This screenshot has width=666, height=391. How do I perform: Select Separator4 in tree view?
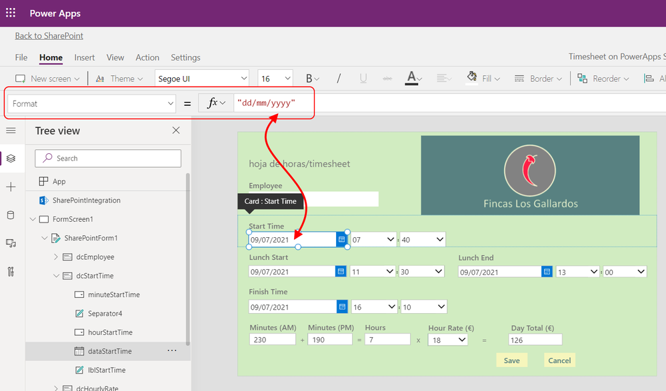tap(106, 314)
